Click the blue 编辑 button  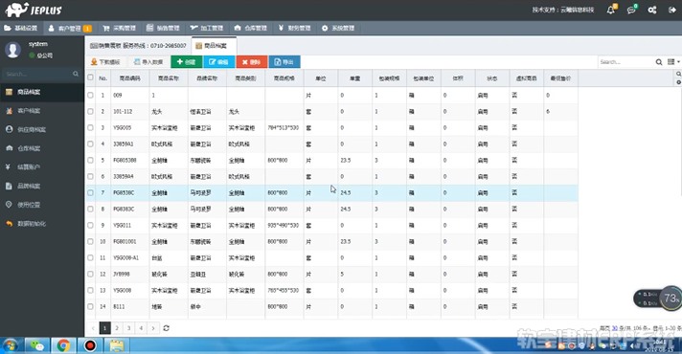pyautogui.click(x=219, y=62)
